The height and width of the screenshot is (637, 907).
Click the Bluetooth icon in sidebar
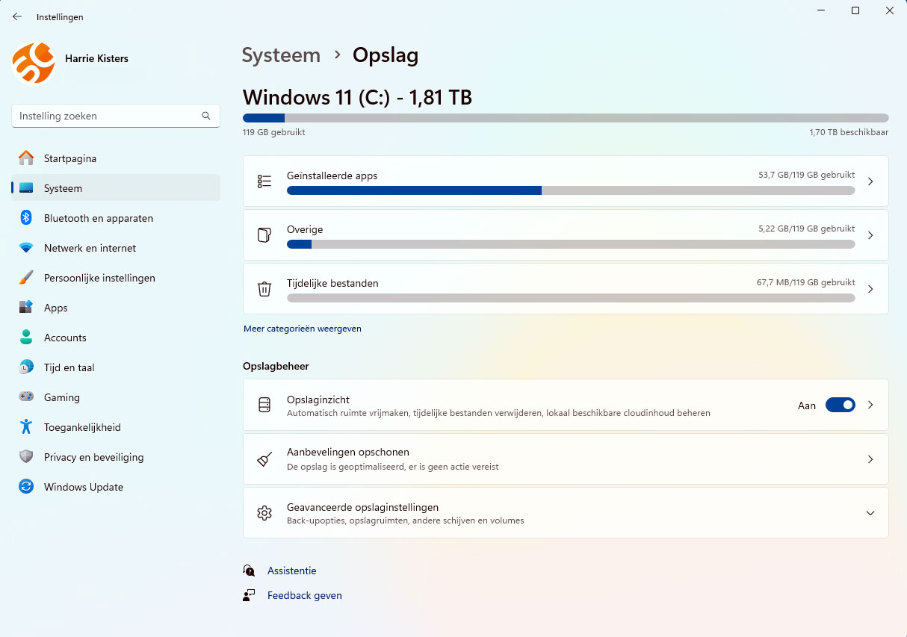(26, 218)
